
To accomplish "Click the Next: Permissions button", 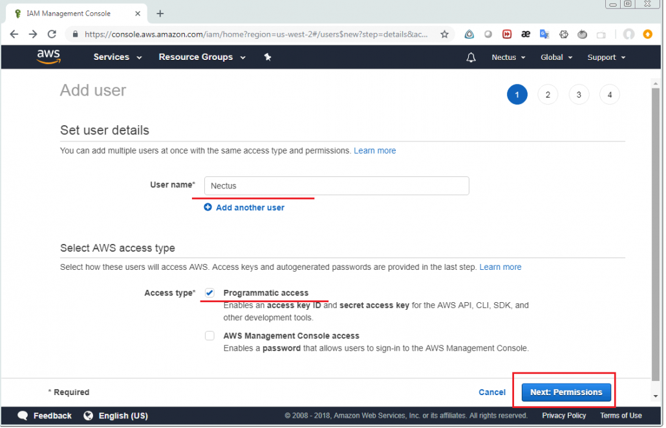I will (x=566, y=392).
